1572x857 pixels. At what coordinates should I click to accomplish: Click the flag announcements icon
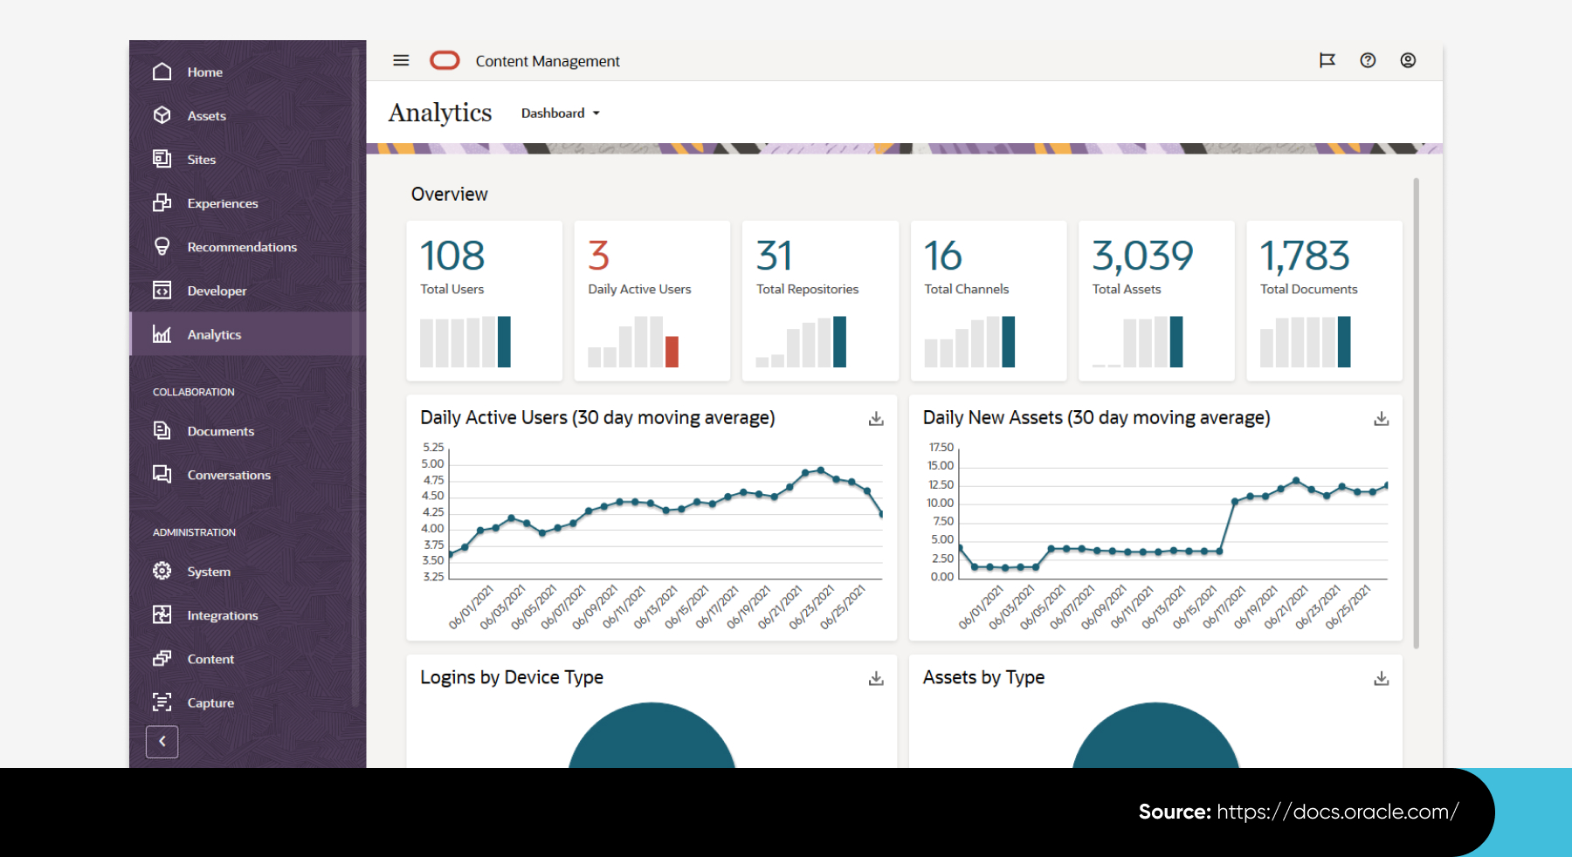pyautogui.click(x=1327, y=60)
